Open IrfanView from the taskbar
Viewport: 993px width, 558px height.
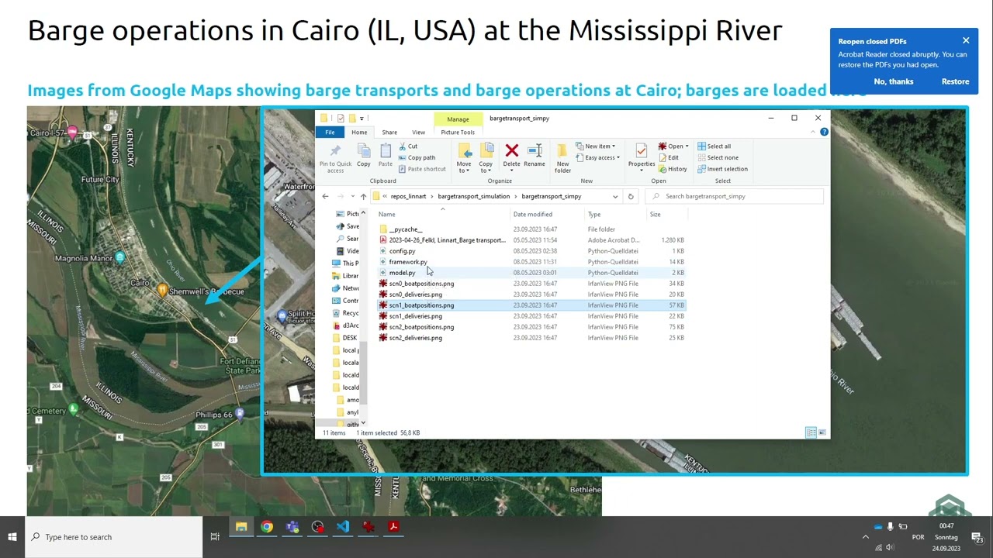(368, 527)
